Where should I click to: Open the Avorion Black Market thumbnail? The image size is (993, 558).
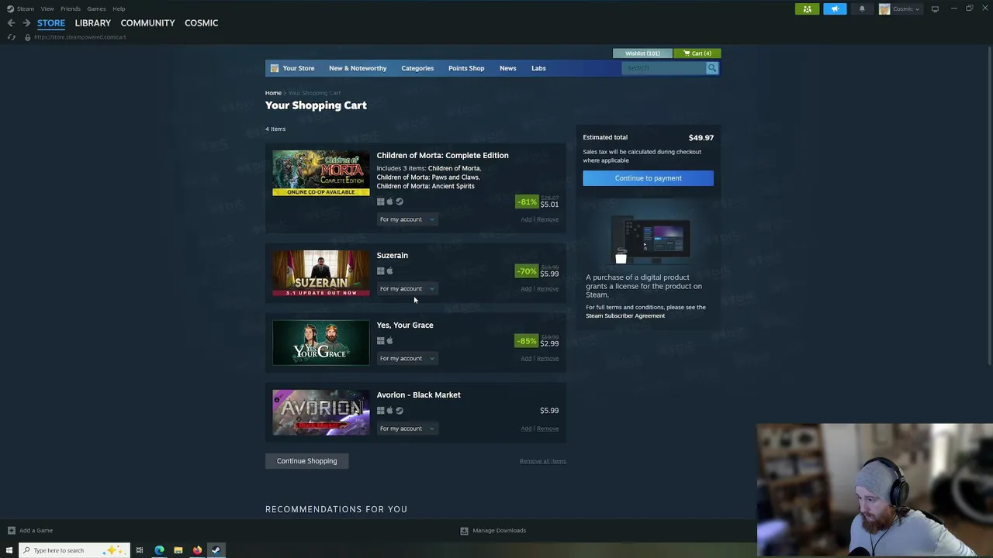[321, 412]
